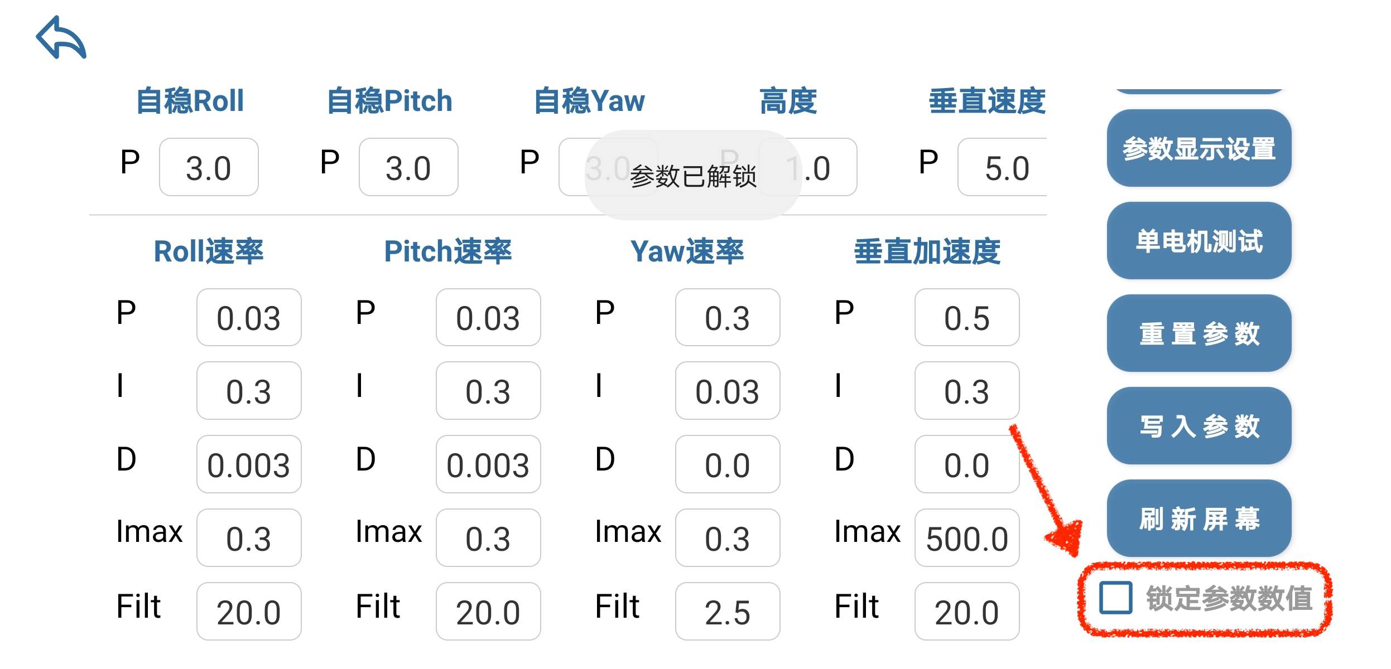Tick the 锁定参数数值 checkbox
This screenshot has height=669, width=1391.
point(1115,598)
